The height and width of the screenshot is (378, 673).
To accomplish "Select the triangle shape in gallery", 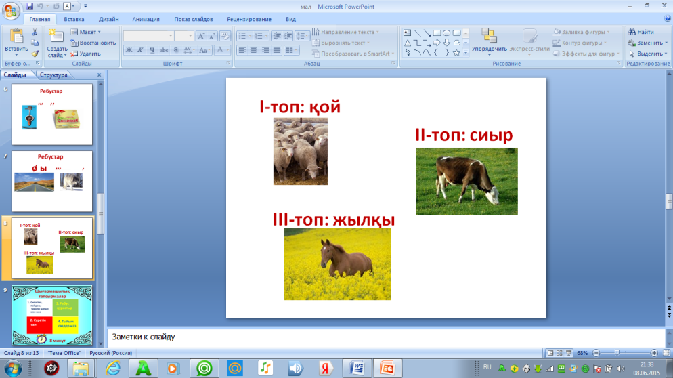I will pyautogui.click(x=408, y=43).
